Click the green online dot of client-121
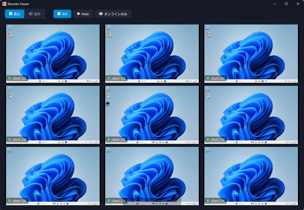 click(10, 78)
